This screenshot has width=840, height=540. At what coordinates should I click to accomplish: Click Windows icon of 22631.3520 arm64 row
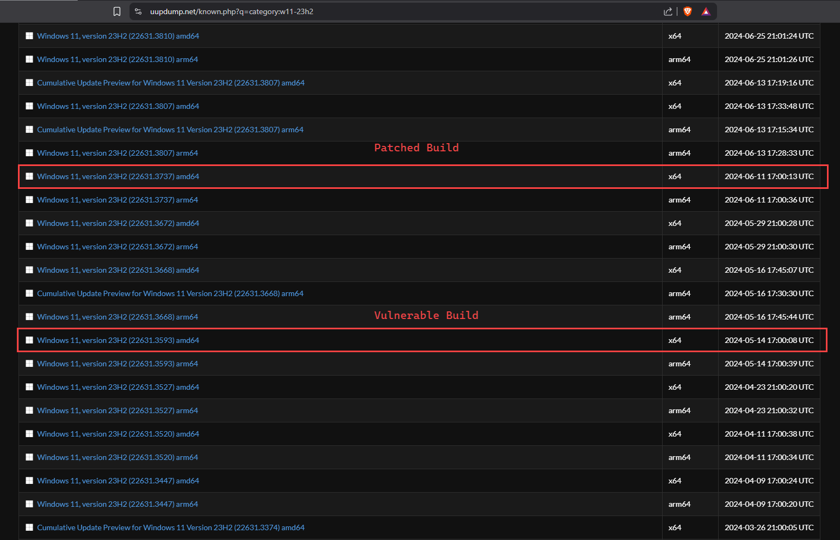tap(29, 457)
